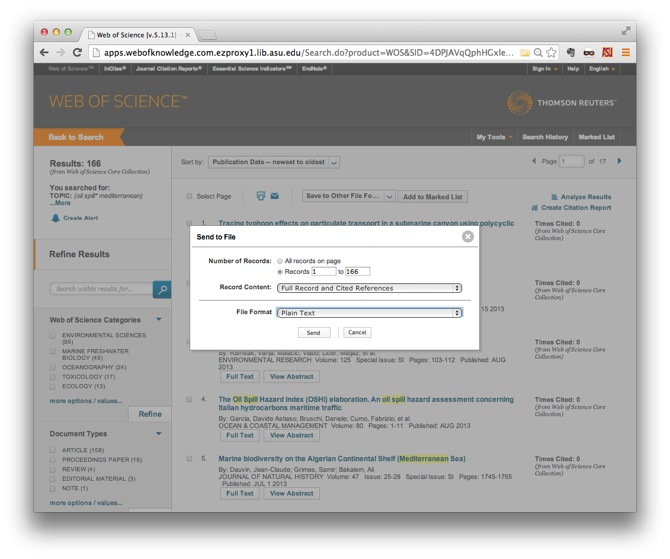
Task: Go to previous results page arrow
Action: [x=534, y=161]
